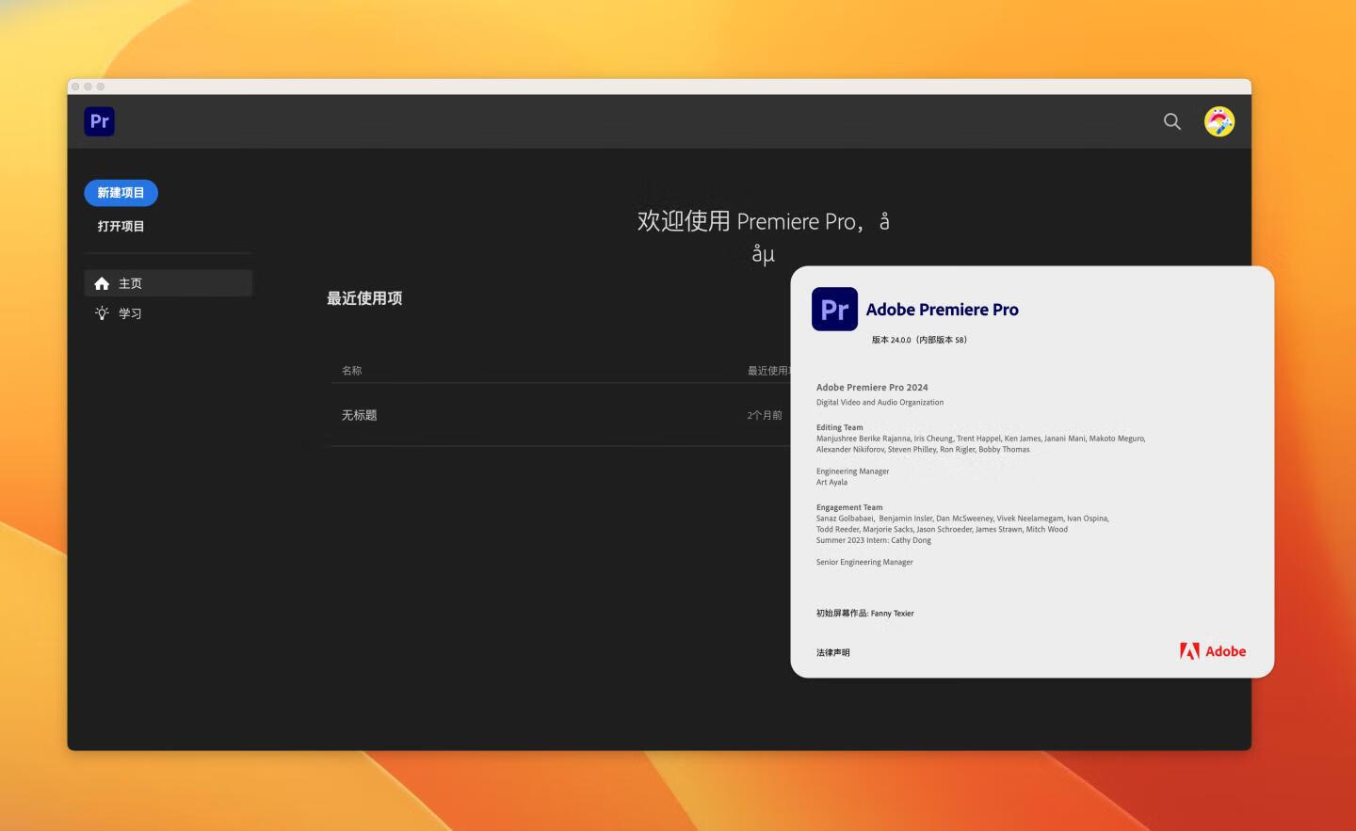Screen dimensions: 1356x831
Task: Click the Premiere Pro logo in header
Action: [x=99, y=121]
